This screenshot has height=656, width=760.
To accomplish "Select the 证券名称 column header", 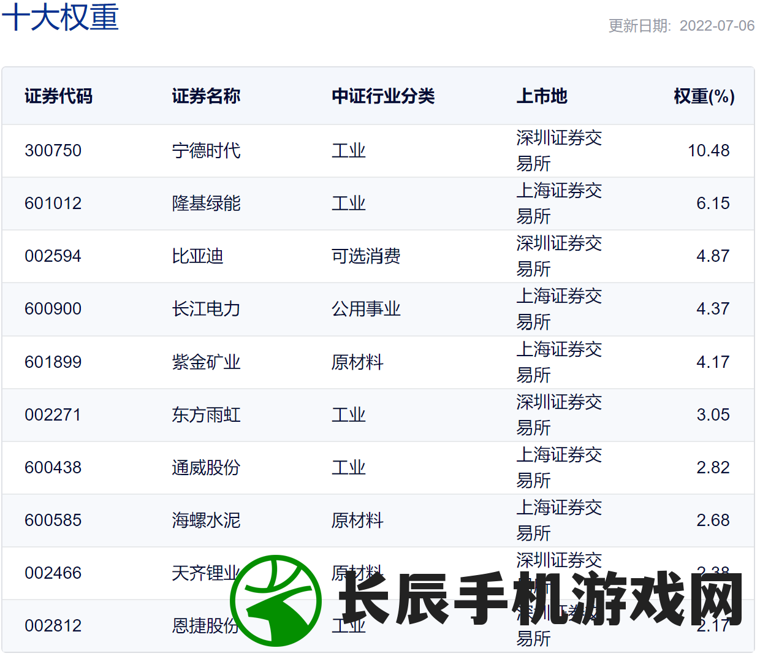I will point(206,96).
